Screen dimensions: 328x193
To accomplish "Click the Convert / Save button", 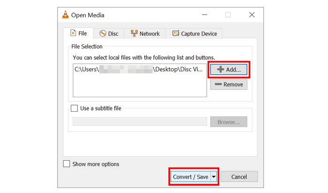I will click(x=191, y=177).
